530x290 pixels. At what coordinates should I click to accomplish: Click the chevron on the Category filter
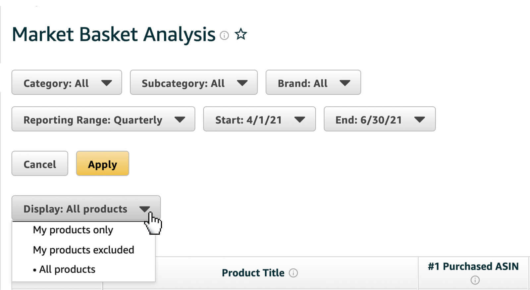[x=107, y=83]
